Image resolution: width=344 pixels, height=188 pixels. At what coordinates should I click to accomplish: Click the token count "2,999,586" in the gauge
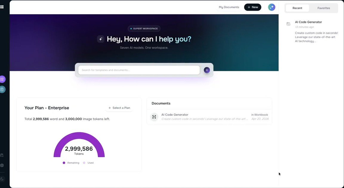[x=79, y=149]
